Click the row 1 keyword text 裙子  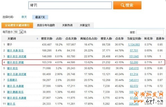point(10,45)
